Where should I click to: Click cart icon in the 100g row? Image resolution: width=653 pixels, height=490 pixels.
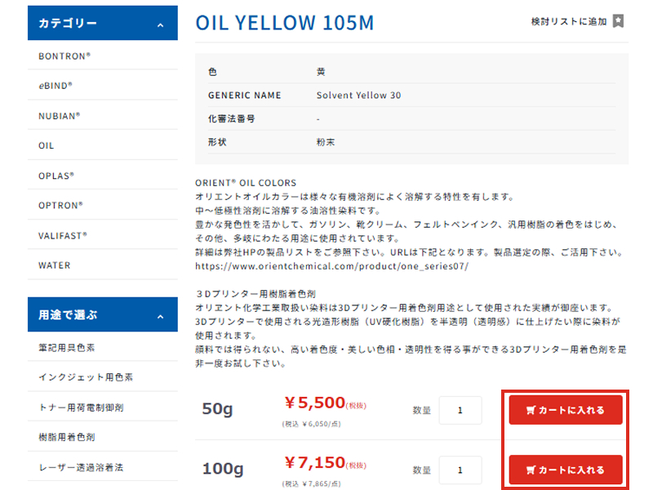(531, 470)
